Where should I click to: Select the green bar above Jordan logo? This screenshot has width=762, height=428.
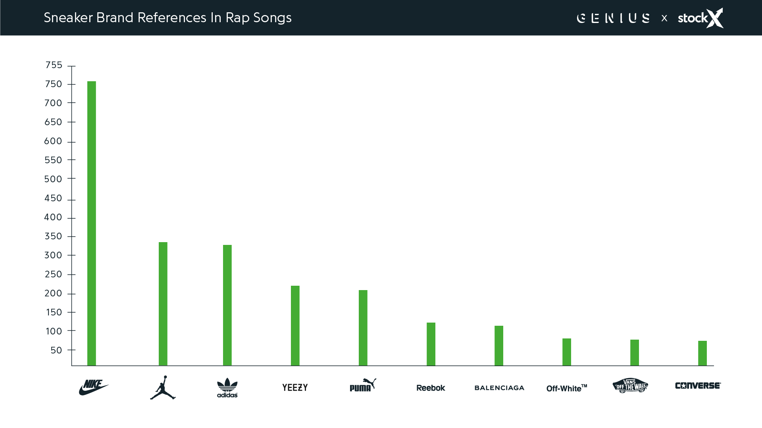coord(163,304)
